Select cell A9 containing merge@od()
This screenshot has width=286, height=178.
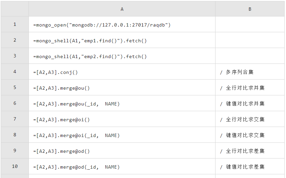tap(122, 150)
